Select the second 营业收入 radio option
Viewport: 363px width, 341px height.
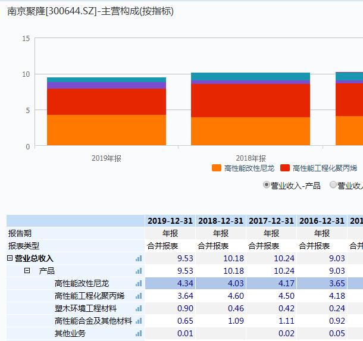[333, 185]
